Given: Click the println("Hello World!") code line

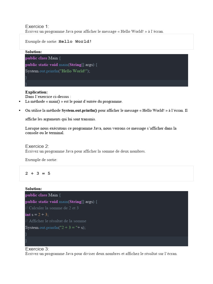Looking at the screenshot, I should pos(58,71).
